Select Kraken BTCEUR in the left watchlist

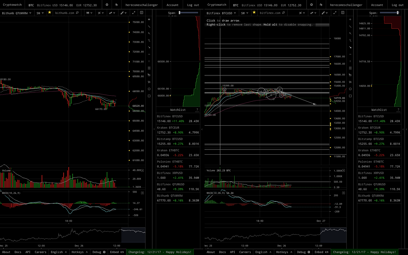[x=178, y=130]
